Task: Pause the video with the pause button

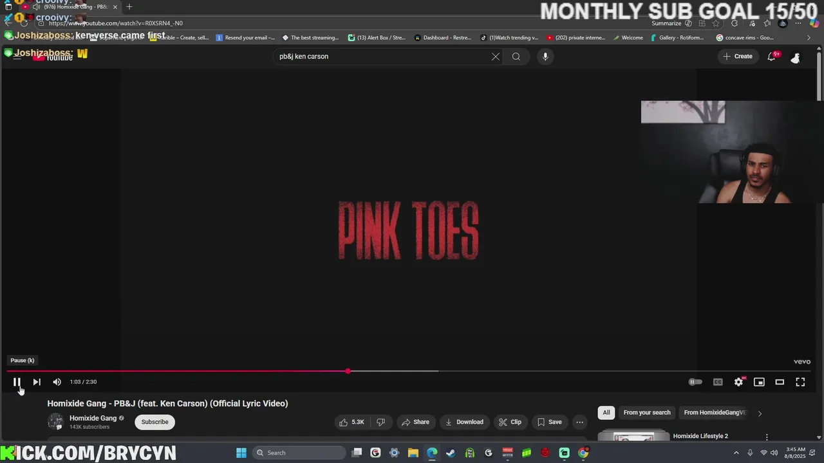Action: [17, 382]
